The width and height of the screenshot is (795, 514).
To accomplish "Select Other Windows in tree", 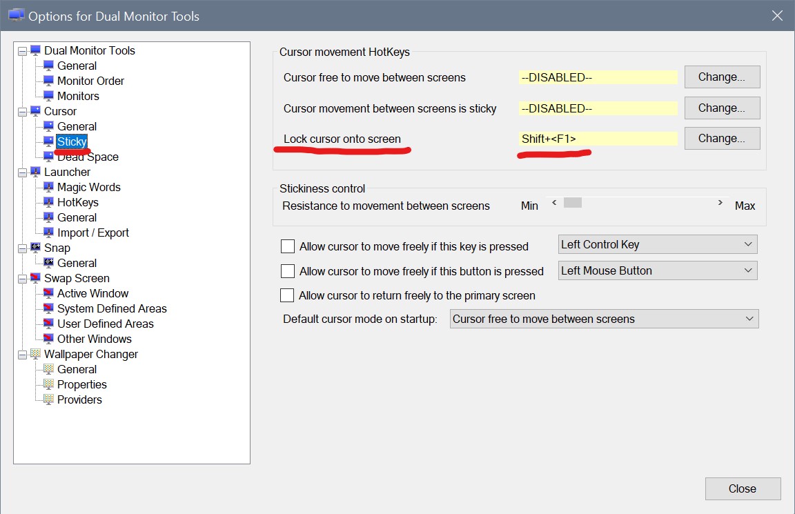I will tap(95, 339).
